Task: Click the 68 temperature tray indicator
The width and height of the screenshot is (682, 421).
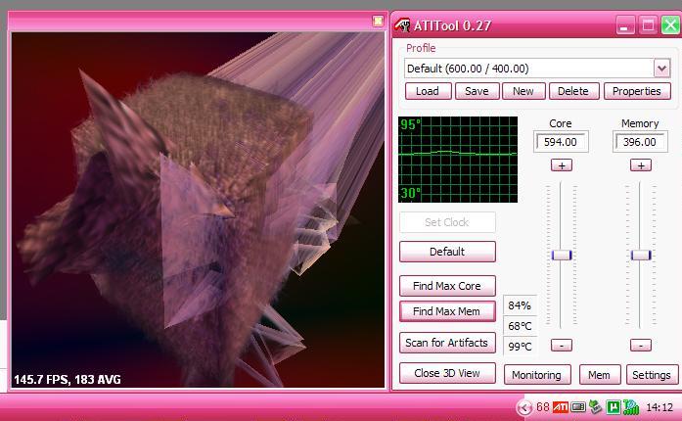Action: click(x=543, y=407)
